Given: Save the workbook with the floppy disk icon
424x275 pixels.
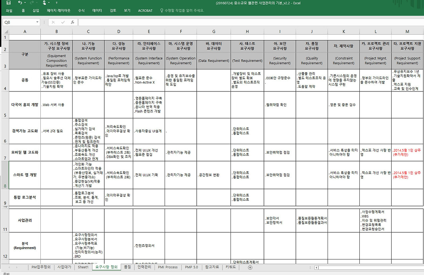Looking at the screenshot, I should 9,3.
